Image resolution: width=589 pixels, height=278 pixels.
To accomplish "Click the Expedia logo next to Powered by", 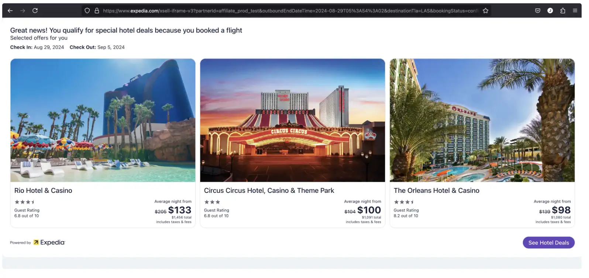I will point(49,242).
